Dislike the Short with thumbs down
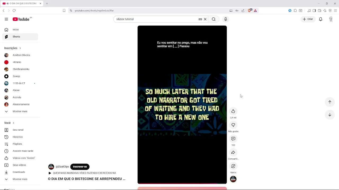This screenshot has height=190, width=339. (x=233, y=125)
